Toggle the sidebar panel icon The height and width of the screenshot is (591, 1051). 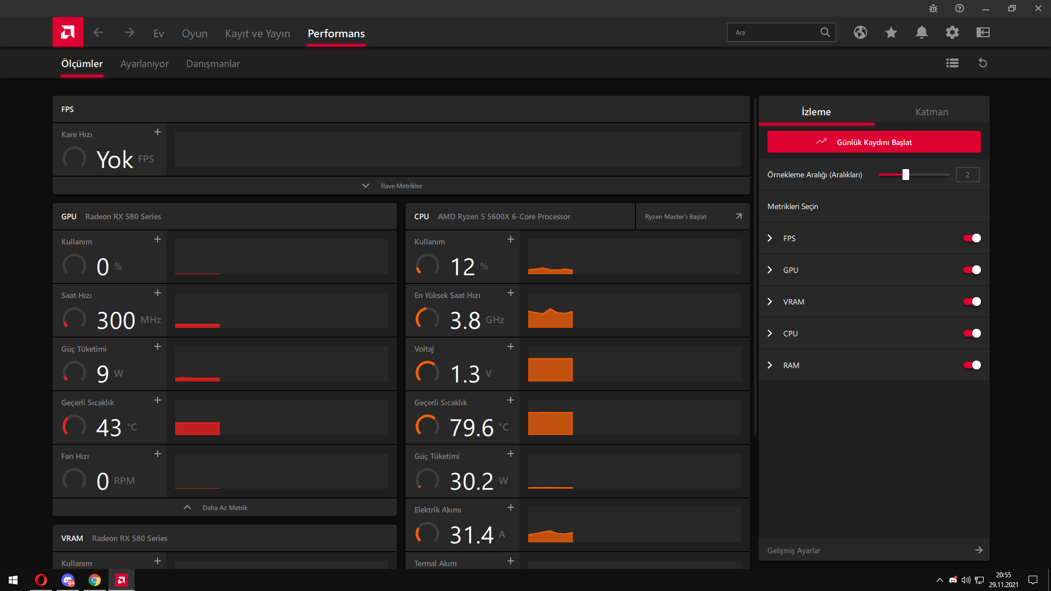(x=983, y=32)
